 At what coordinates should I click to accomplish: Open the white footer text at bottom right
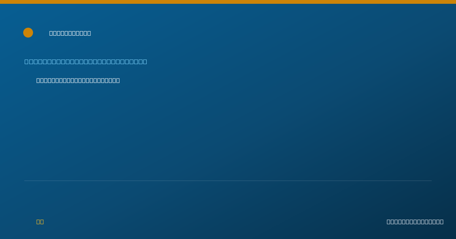tap(415, 222)
